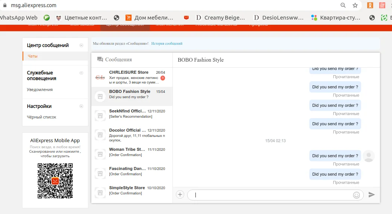Click the SimpleStyle Store avatar icon
Screen dimensions: 392x214
coord(100,193)
